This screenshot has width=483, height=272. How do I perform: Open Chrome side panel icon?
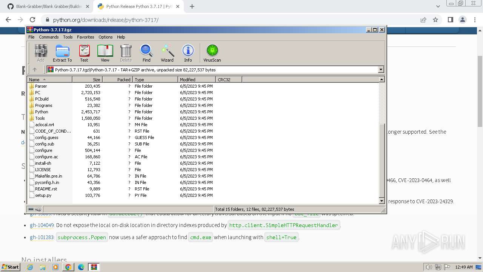point(450,20)
